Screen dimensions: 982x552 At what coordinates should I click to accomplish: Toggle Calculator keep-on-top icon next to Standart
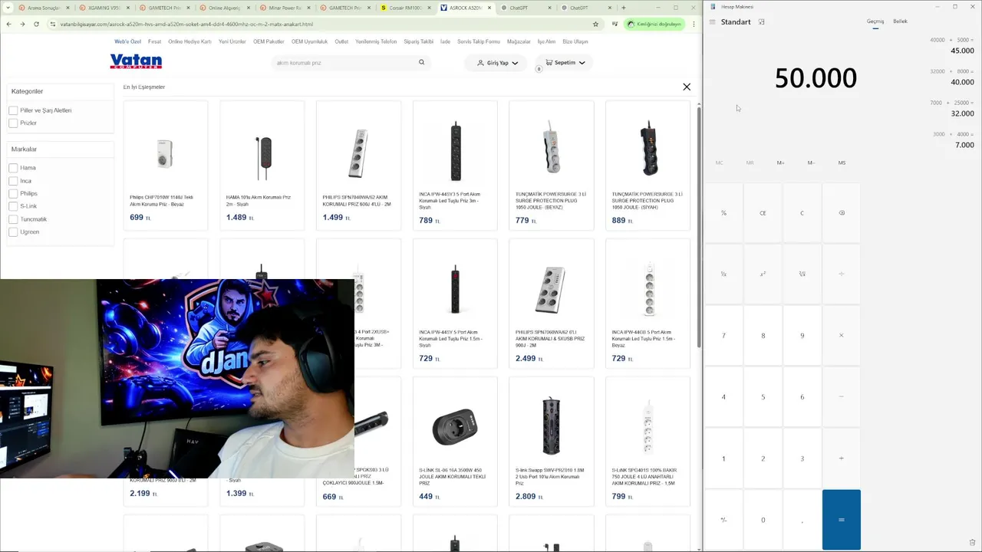point(762,21)
